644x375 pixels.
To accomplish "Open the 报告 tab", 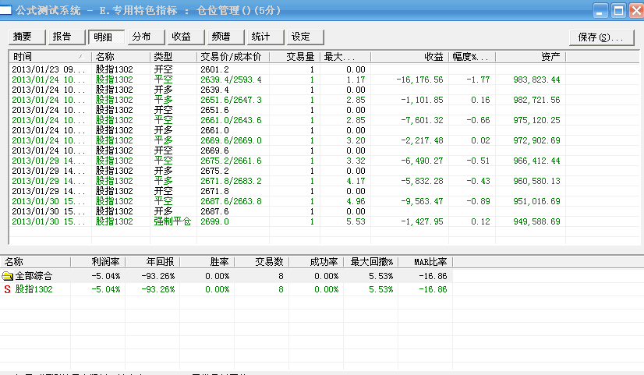I will [x=62, y=37].
